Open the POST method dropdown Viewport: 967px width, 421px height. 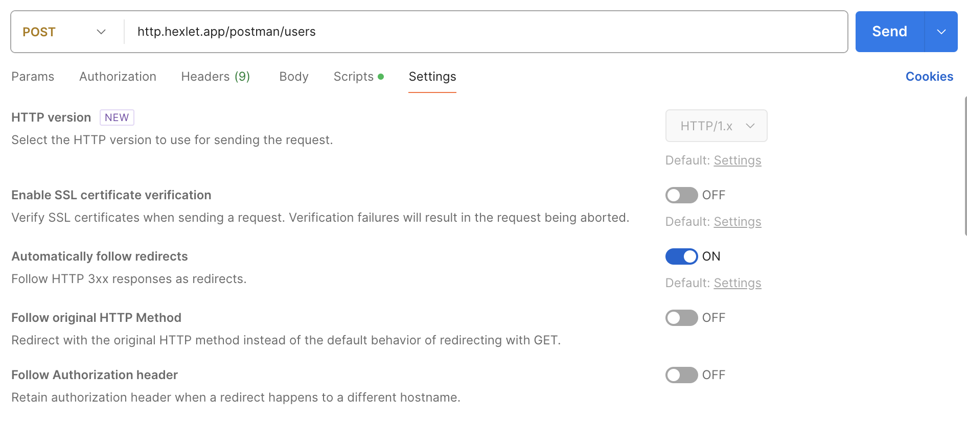(64, 32)
